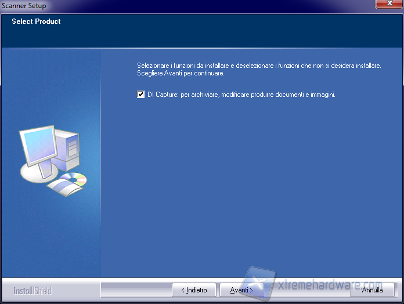Click the DI Capture description label
404x304 pixels.
pos(241,95)
